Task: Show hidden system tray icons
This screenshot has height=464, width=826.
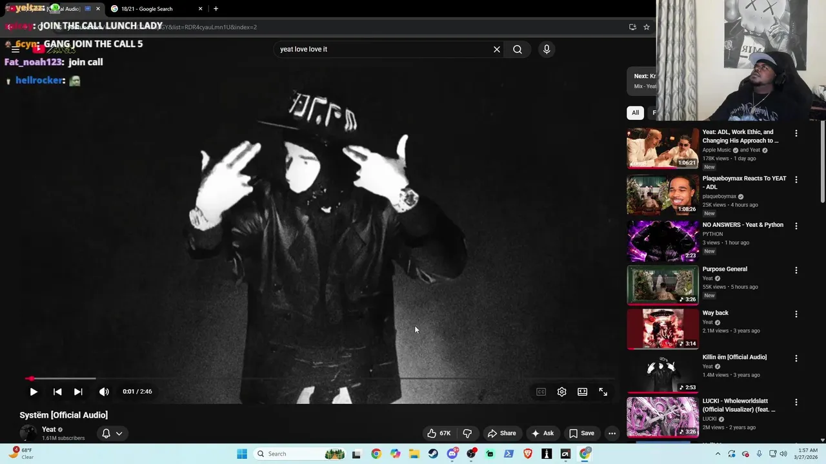Action: tap(718, 454)
